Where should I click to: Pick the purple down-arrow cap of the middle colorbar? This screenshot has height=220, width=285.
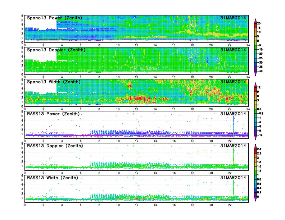pos(255,137)
